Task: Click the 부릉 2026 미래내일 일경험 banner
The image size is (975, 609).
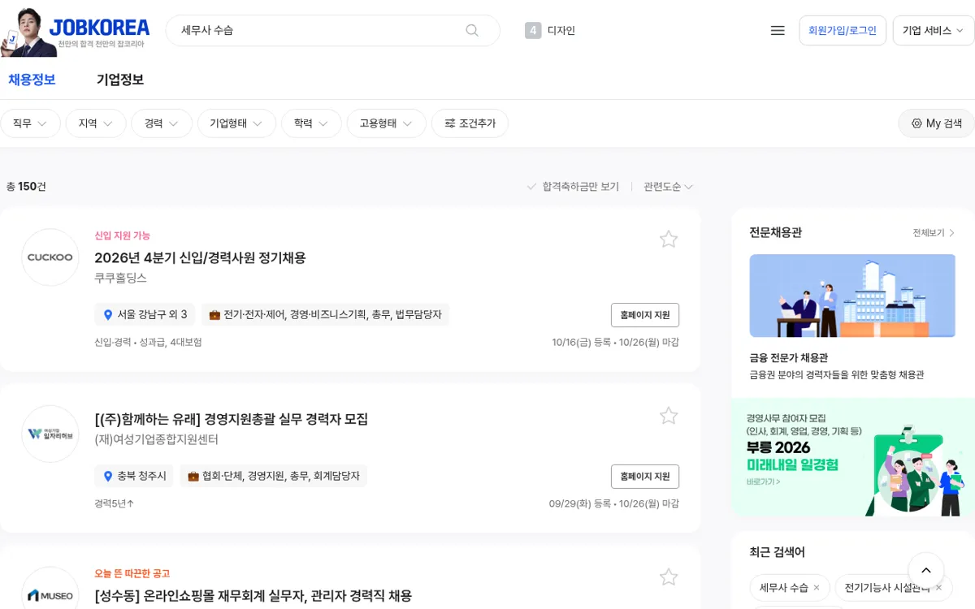Action: [x=853, y=457]
